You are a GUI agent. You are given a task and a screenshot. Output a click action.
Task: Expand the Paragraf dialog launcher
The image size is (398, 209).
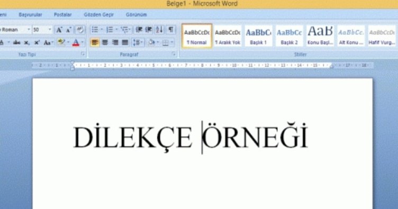[x=174, y=54]
